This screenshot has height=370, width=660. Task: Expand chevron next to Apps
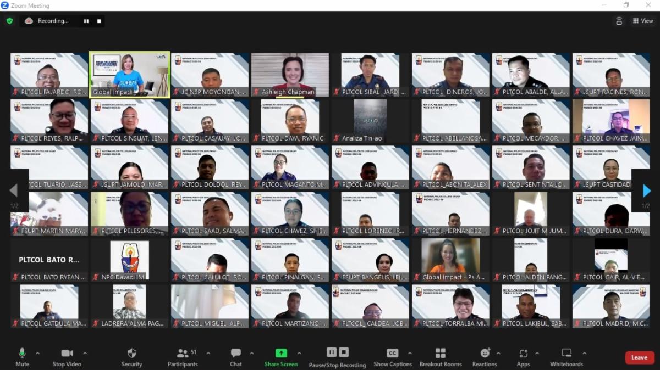pyautogui.click(x=537, y=353)
